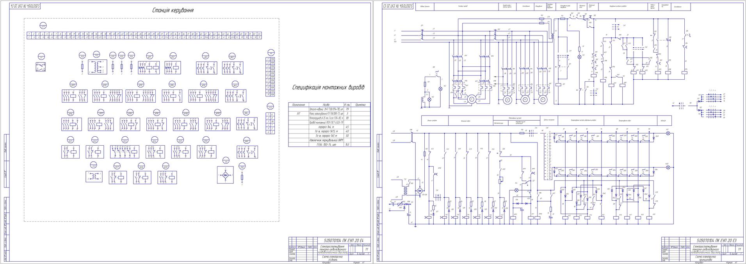Click the bridge rectifier symbol on left sheet

coord(225,175)
